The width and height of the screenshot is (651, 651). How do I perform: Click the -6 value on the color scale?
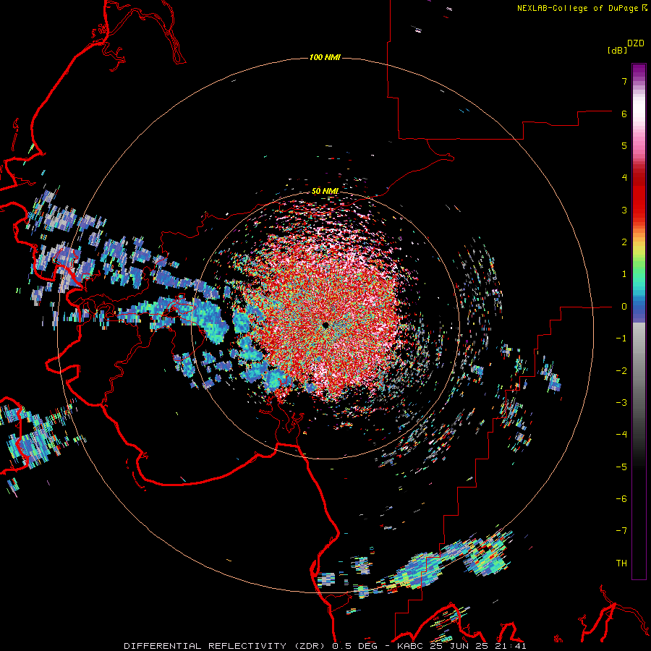point(621,499)
